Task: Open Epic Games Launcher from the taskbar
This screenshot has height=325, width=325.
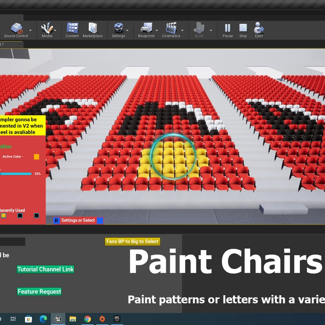Action: point(117,319)
